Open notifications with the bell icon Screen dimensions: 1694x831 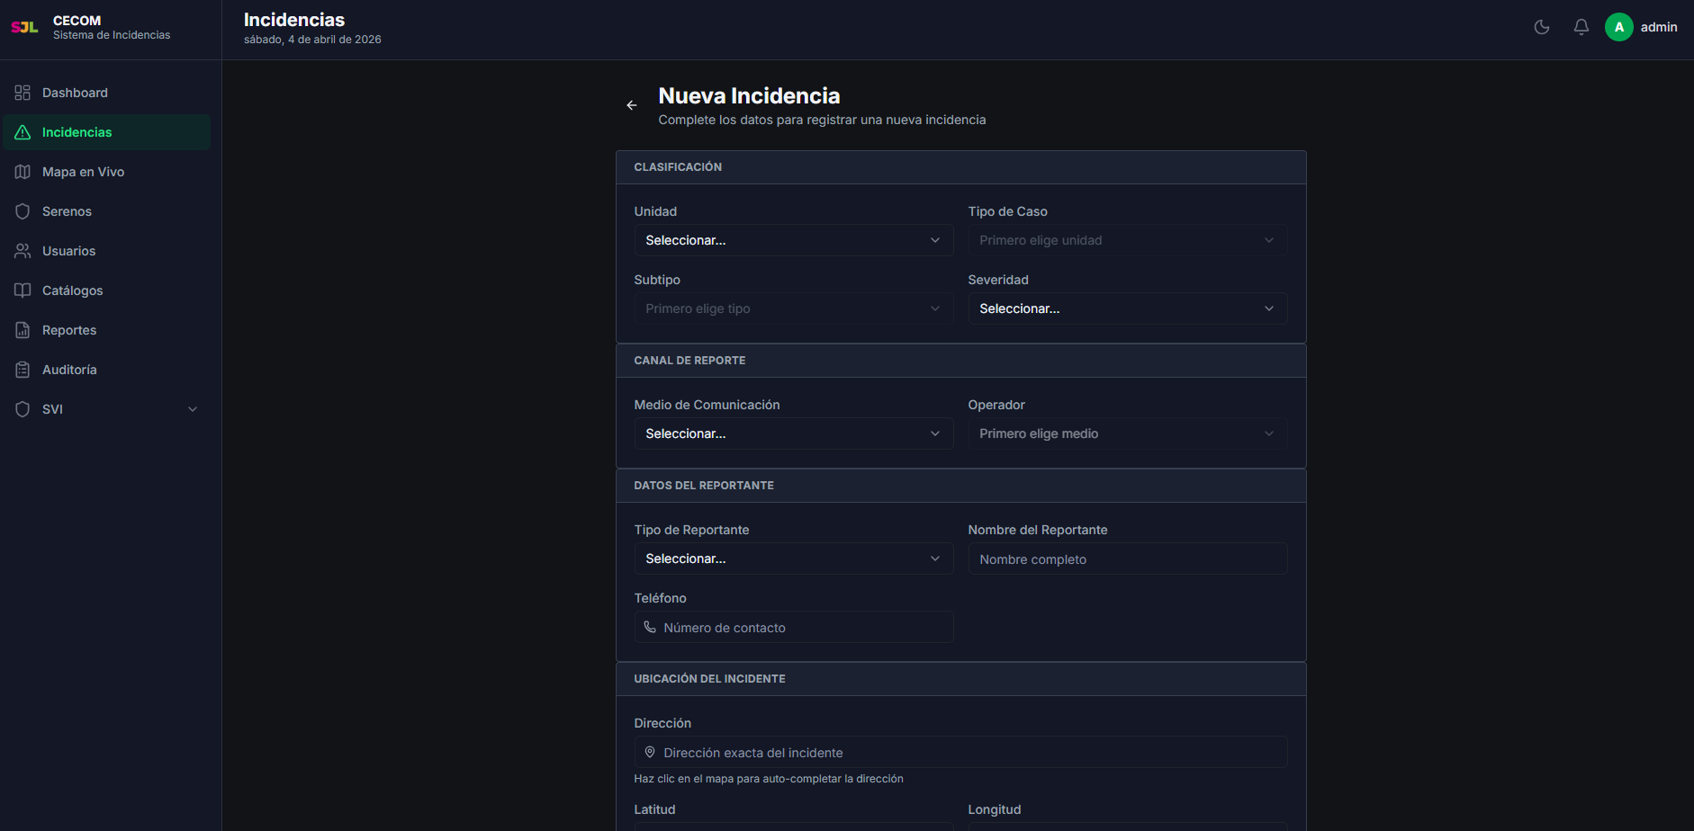click(x=1581, y=27)
